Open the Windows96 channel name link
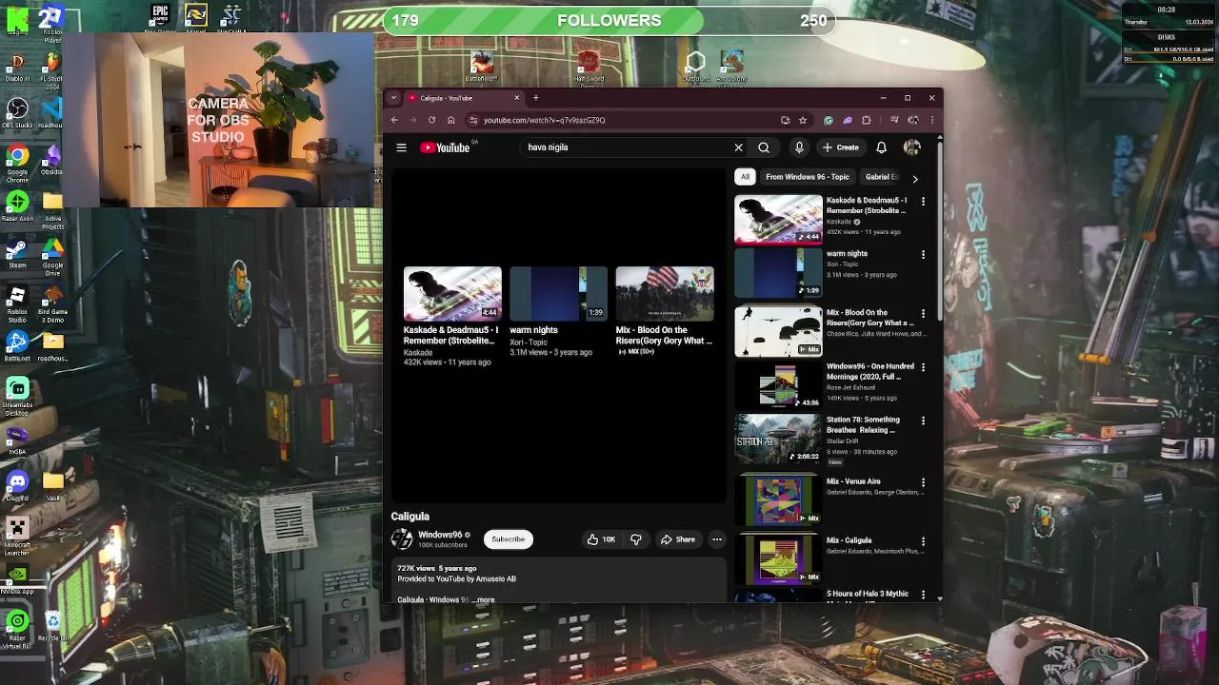 pos(440,535)
